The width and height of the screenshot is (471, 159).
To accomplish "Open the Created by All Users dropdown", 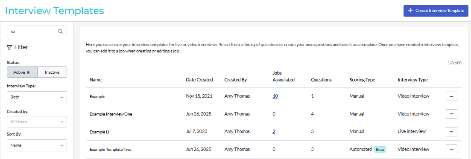I will 37,122.
